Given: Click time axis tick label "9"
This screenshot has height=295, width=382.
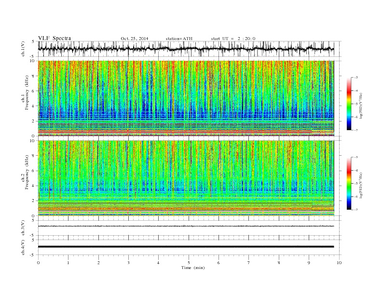Looking at the screenshot, I should [x=309, y=263].
